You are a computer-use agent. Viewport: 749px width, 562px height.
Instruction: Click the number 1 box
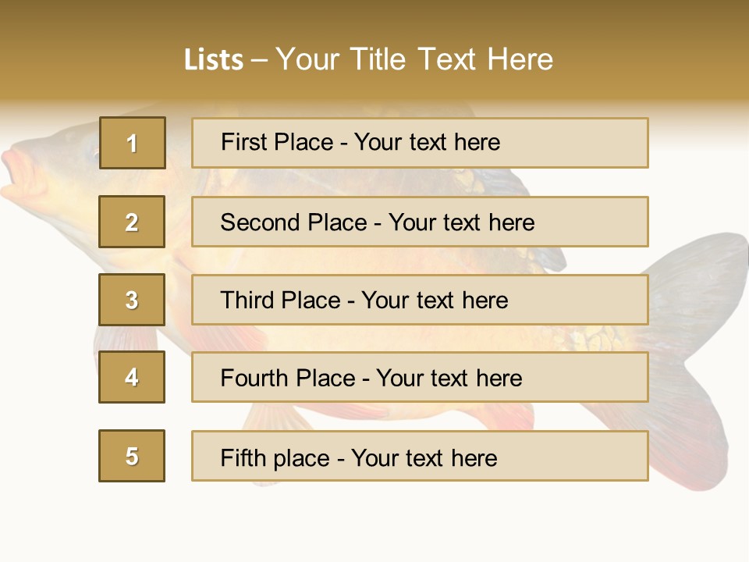click(133, 143)
